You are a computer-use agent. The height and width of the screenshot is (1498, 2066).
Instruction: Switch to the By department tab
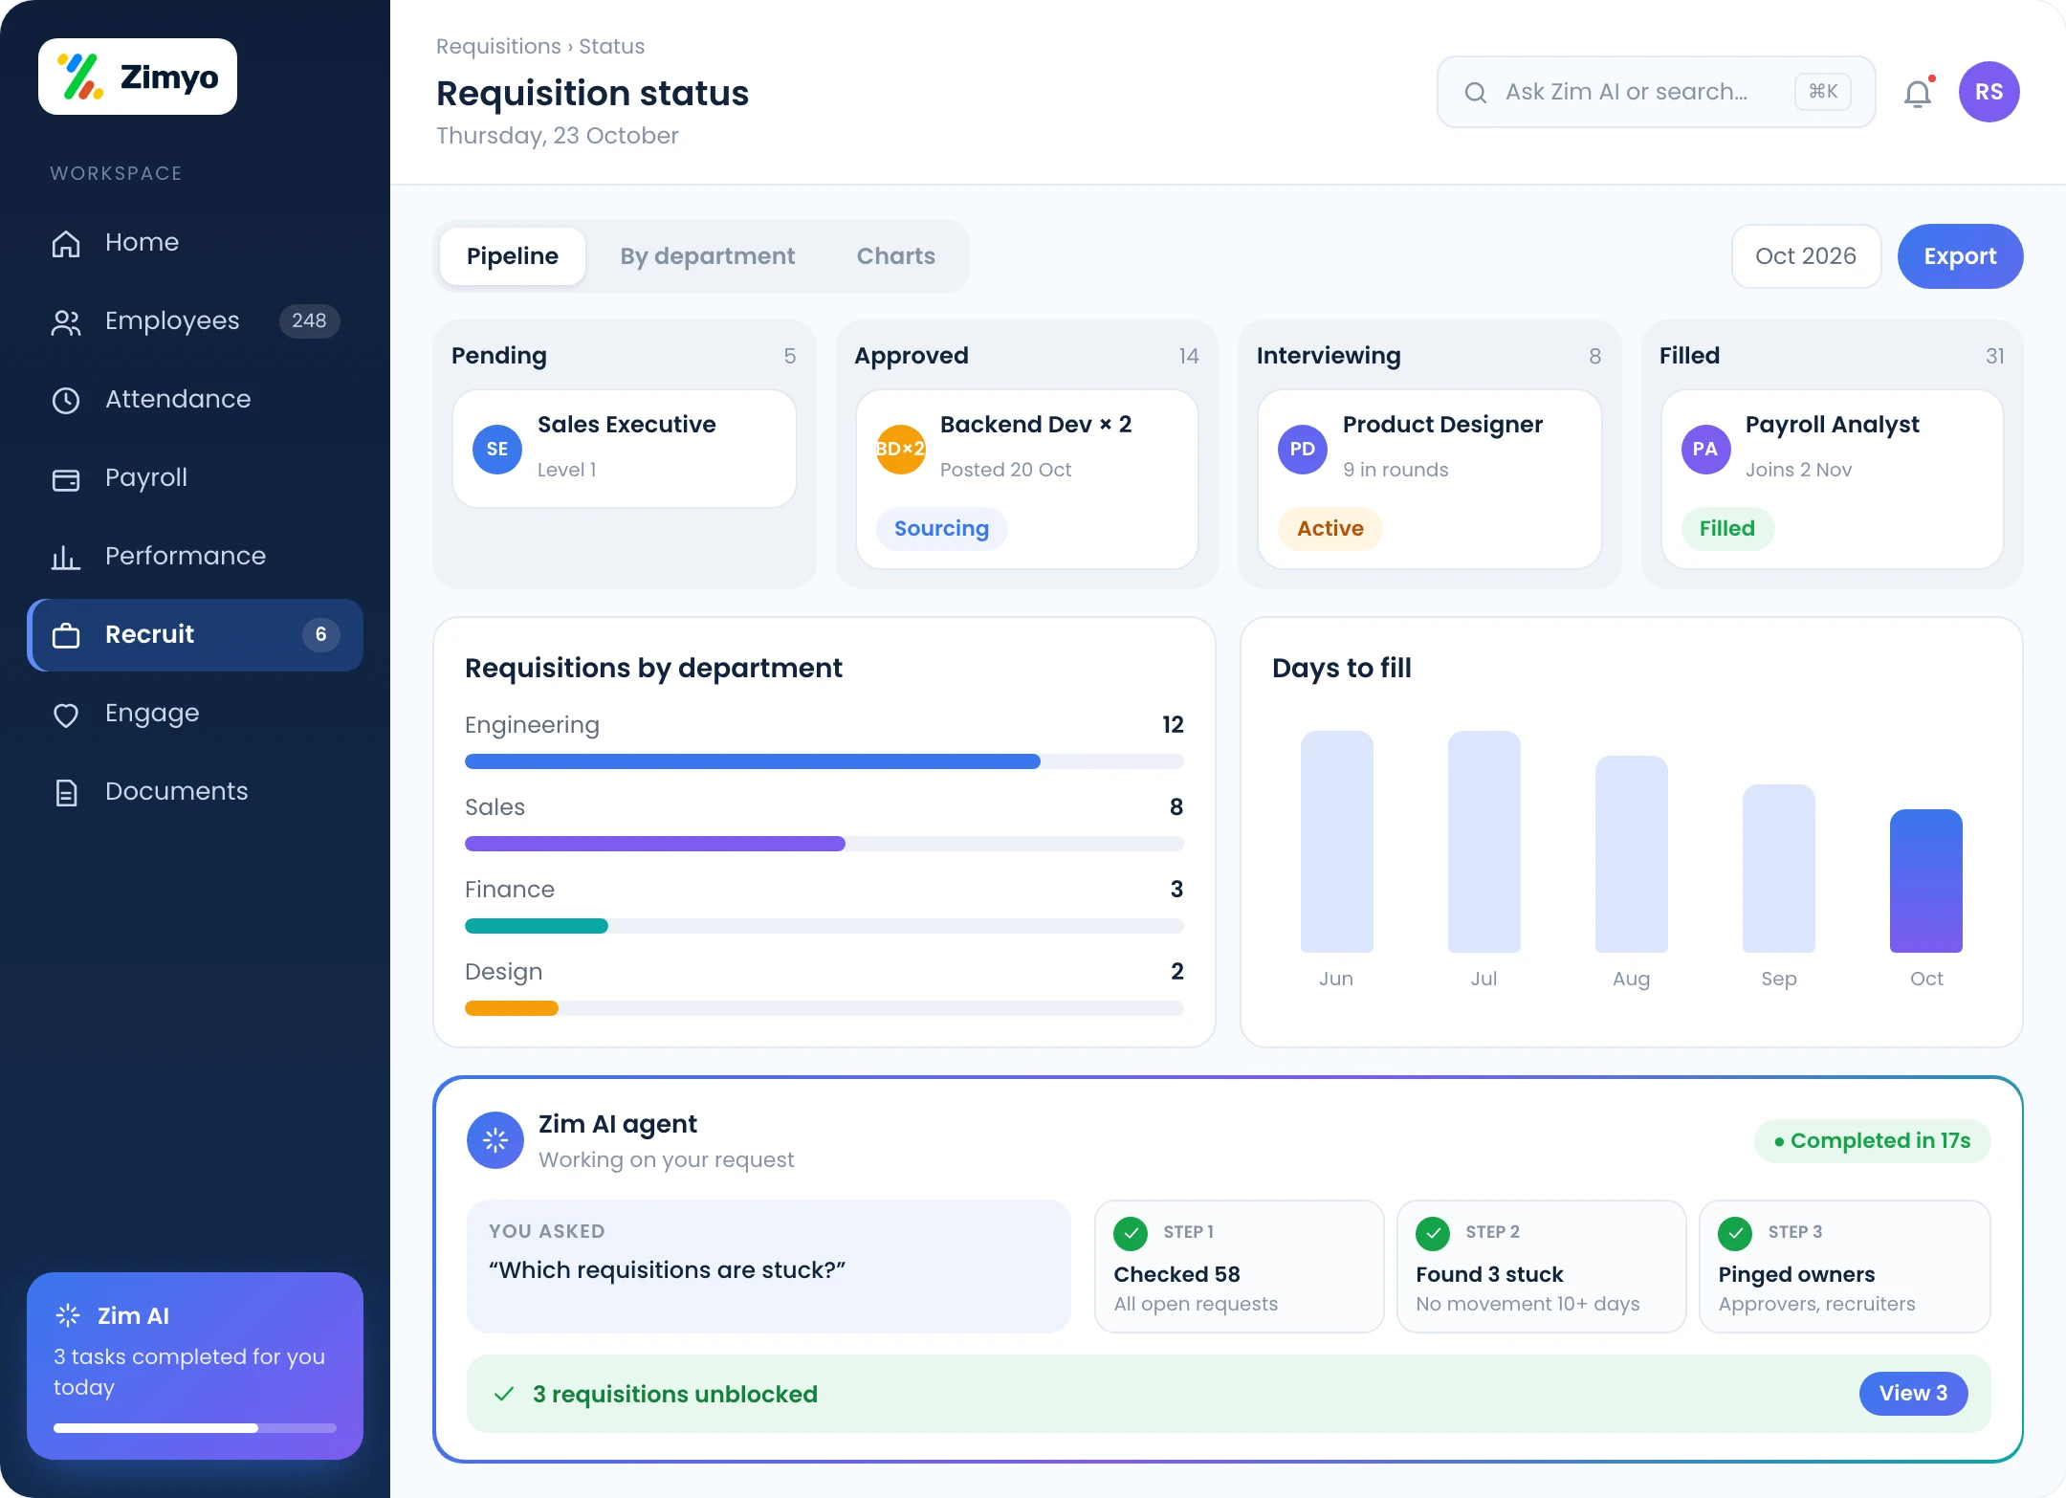click(x=707, y=256)
